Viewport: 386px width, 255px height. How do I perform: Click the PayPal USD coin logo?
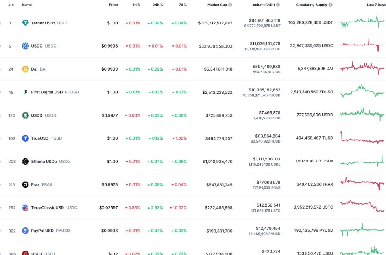pyautogui.click(x=25, y=231)
